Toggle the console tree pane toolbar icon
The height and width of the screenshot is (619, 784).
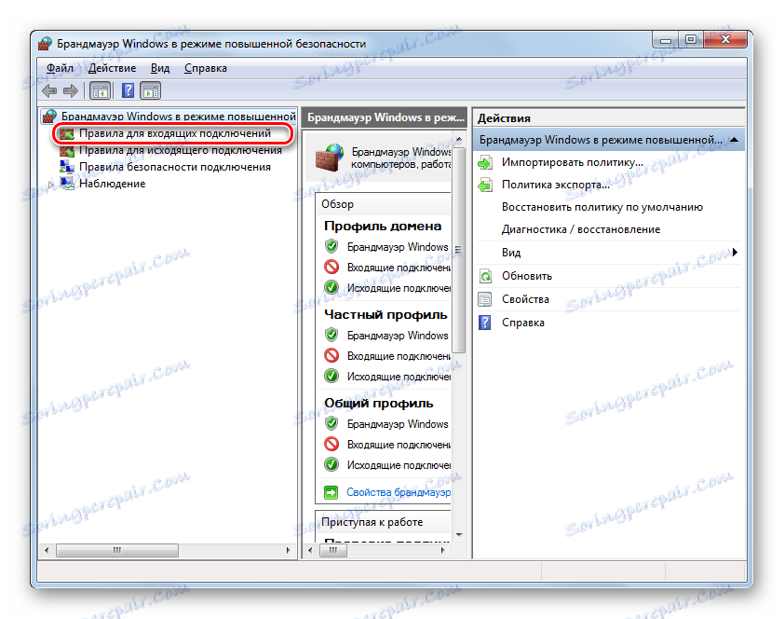point(101,91)
